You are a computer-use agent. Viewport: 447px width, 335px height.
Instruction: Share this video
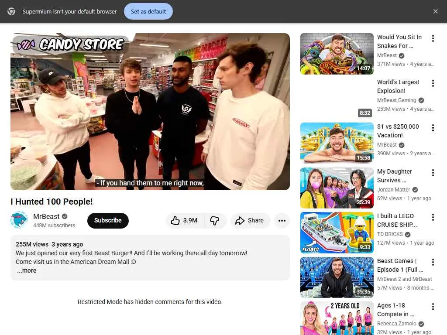250,220
